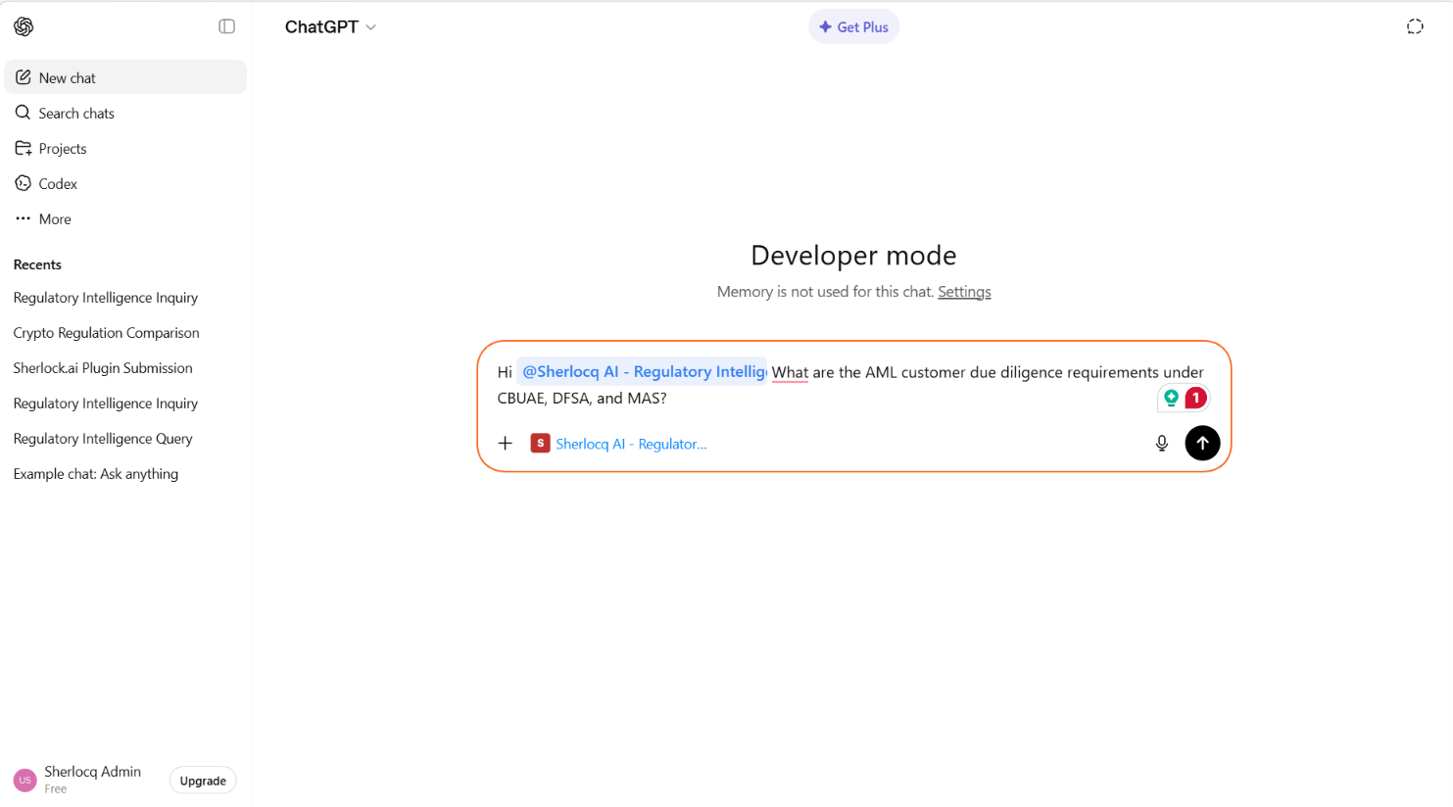Viewport: 1453px width, 807px height.
Task: Start a New chat
Action: click(x=125, y=77)
